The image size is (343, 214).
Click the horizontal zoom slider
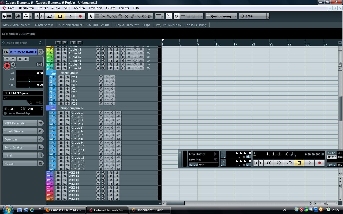326,203
